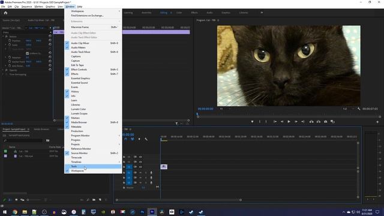Screen dimensions: 384x216
Task: Click the Export Frame camera icon
Action: coord(325,121)
